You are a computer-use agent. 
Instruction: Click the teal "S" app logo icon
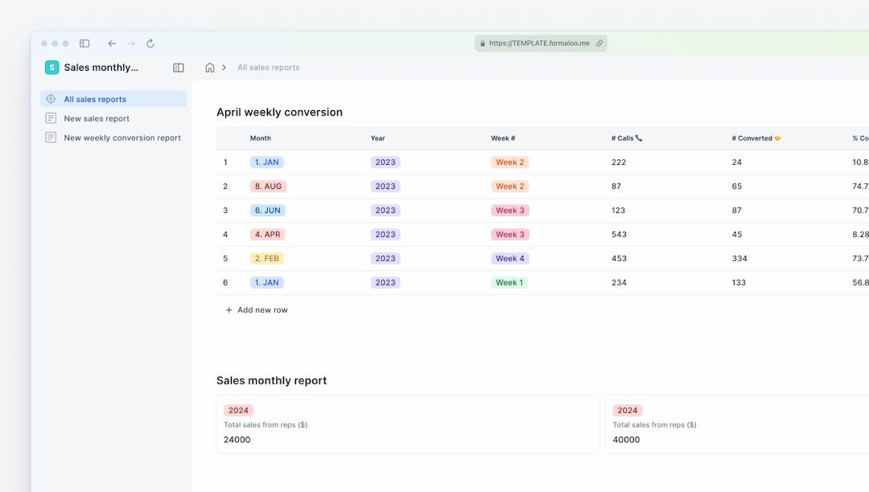[x=51, y=68]
